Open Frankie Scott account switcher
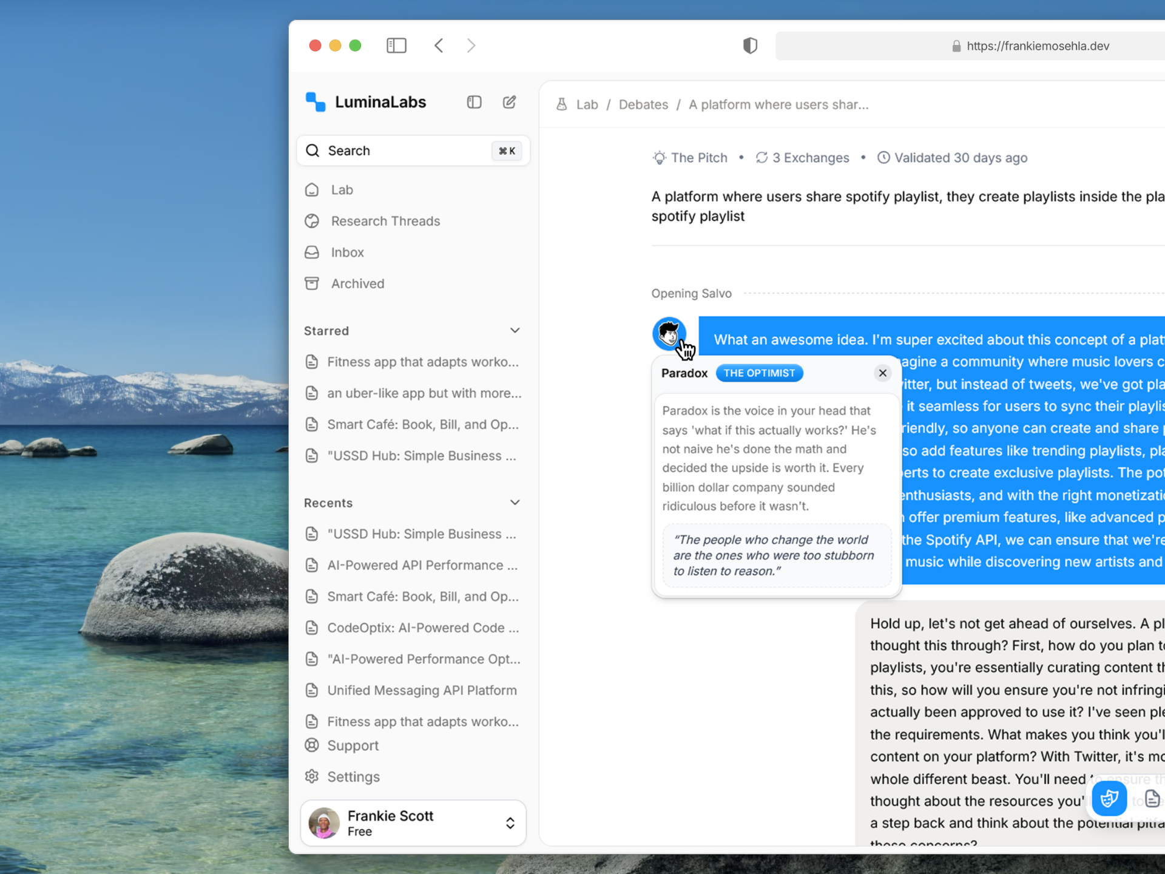The width and height of the screenshot is (1165, 874). click(x=413, y=823)
